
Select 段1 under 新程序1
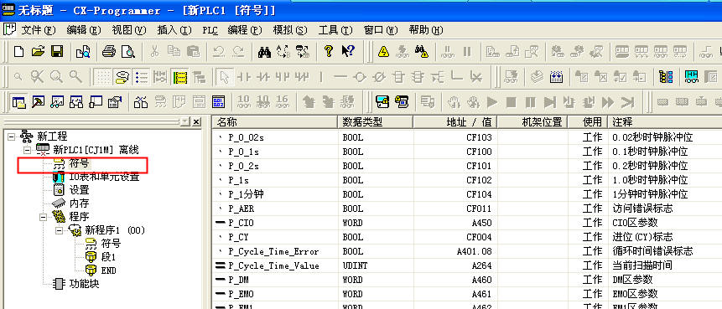108,257
